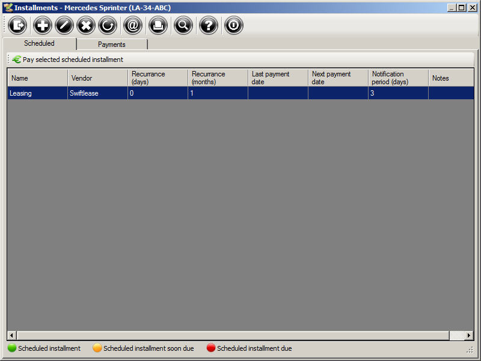
Task: Click the power icon in toolbar
Action: pos(233,25)
